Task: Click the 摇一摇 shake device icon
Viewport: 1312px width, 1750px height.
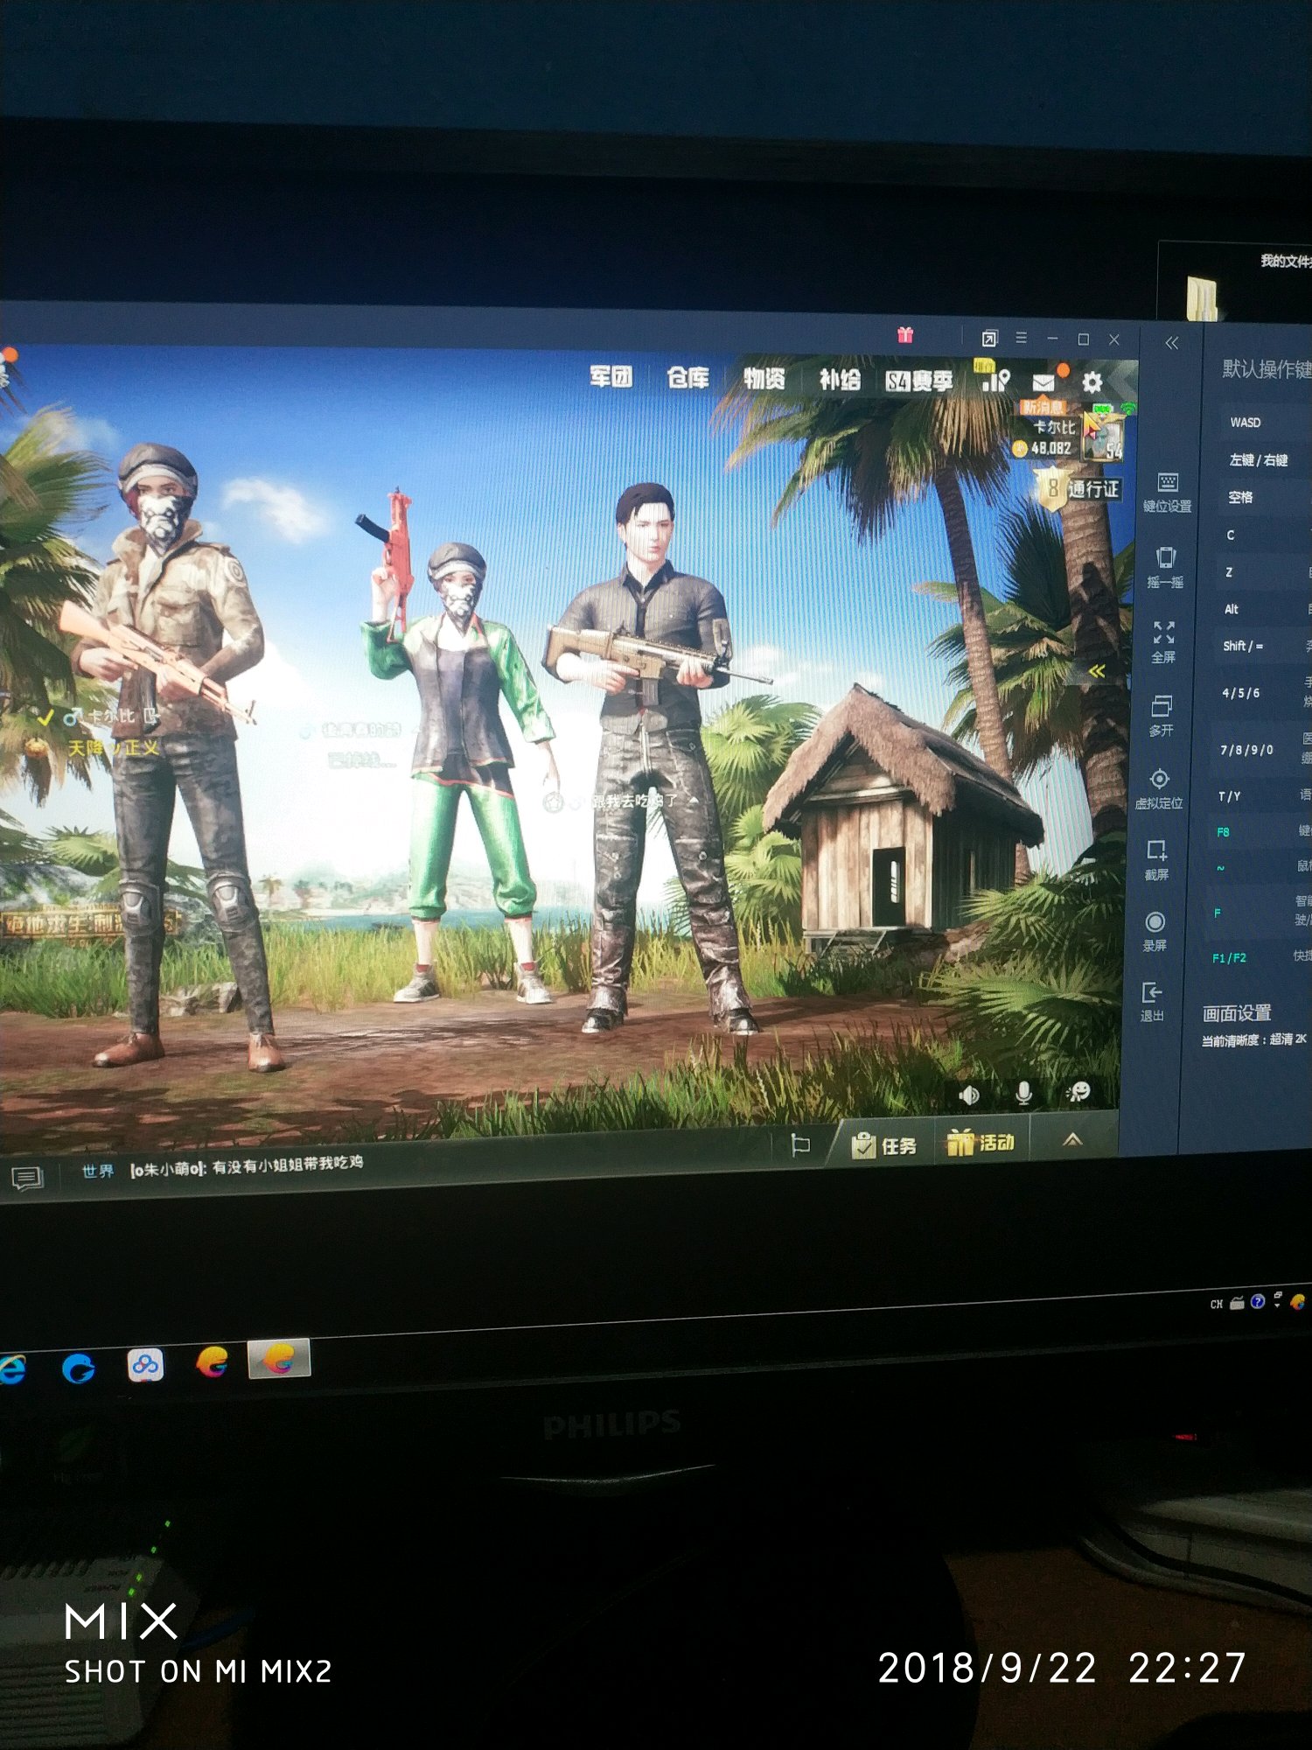Action: click(1165, 567)
